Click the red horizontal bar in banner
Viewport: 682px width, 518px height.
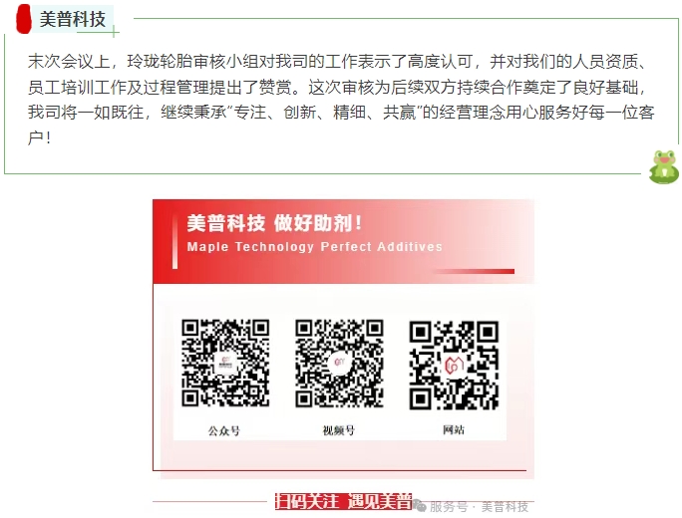(x=474, y=271)
